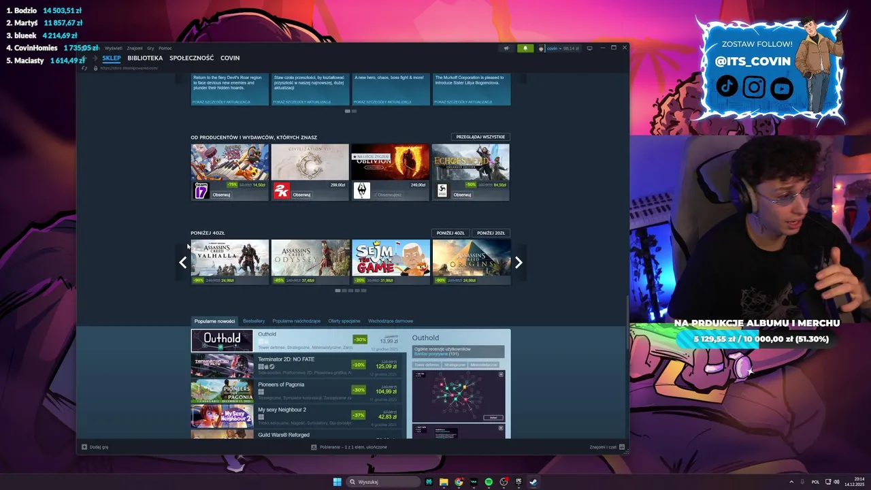Open Google Chrome from the taskbar
This screenshot has width=871, height=490.
[x=459, y=482]
